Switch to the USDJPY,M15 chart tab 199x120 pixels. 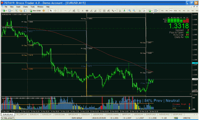(177, 114)
